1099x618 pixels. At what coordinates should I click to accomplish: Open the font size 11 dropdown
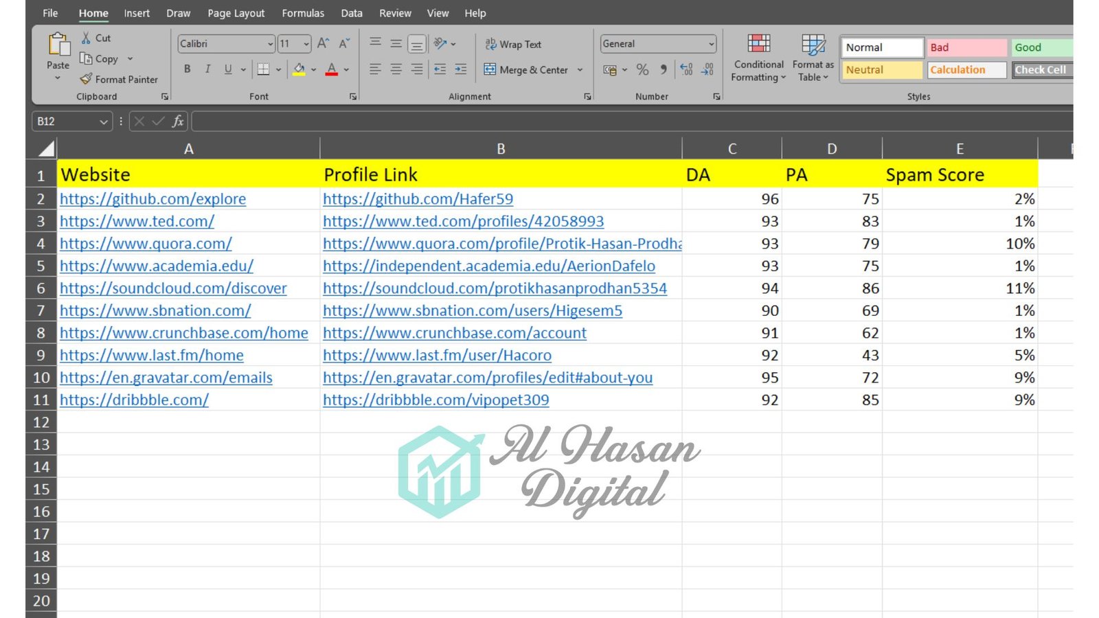coord(306,44)
